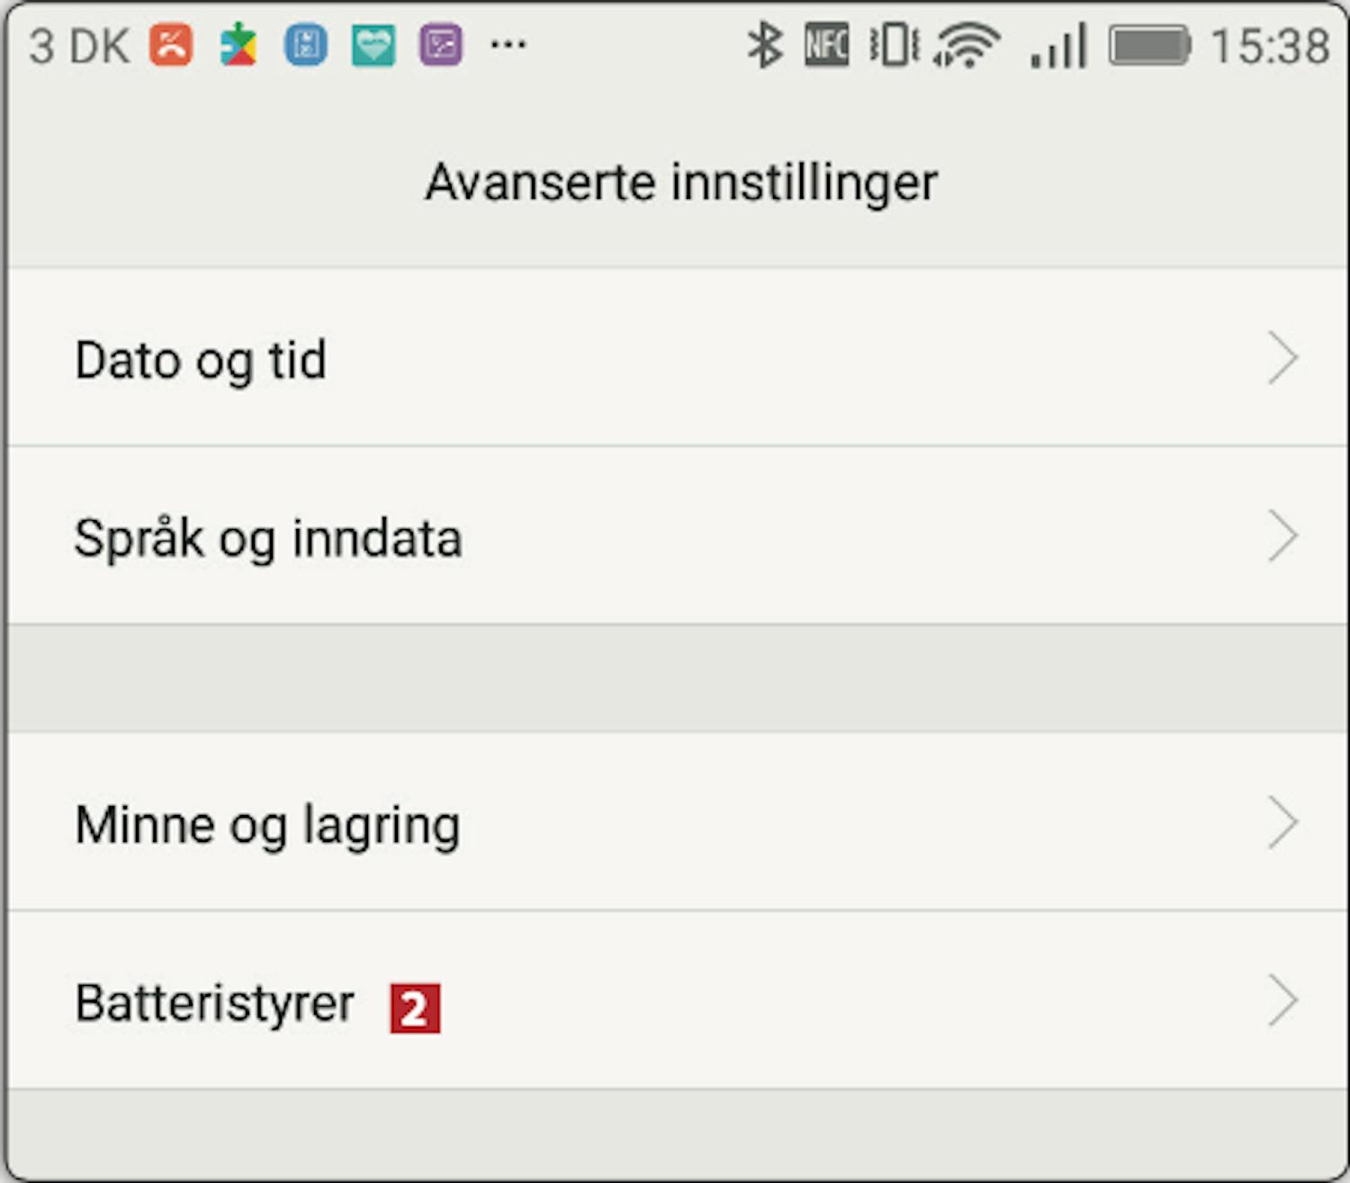The width and height of the screenshot is (1350, 1183).
Task: Expand Språk og inndata chevron arrow
Action: pyautogui.click(x=1282, y=535)
